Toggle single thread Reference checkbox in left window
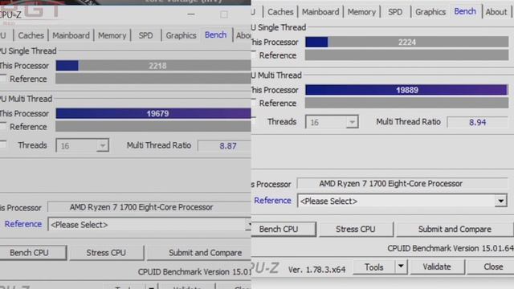Screen dimensions: 514x289 pyautogui.click(x=3, y=79)
